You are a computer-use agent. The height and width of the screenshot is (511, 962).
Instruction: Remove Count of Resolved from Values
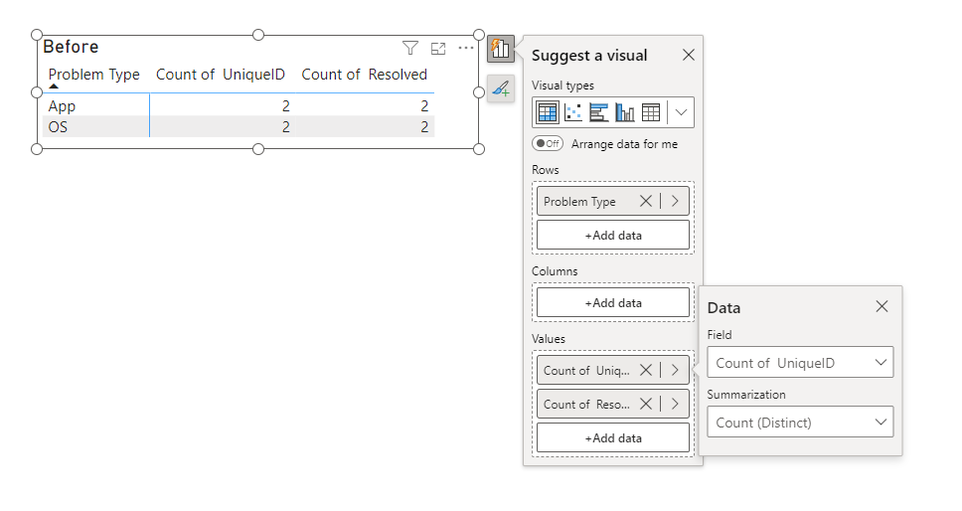point(645,404)
